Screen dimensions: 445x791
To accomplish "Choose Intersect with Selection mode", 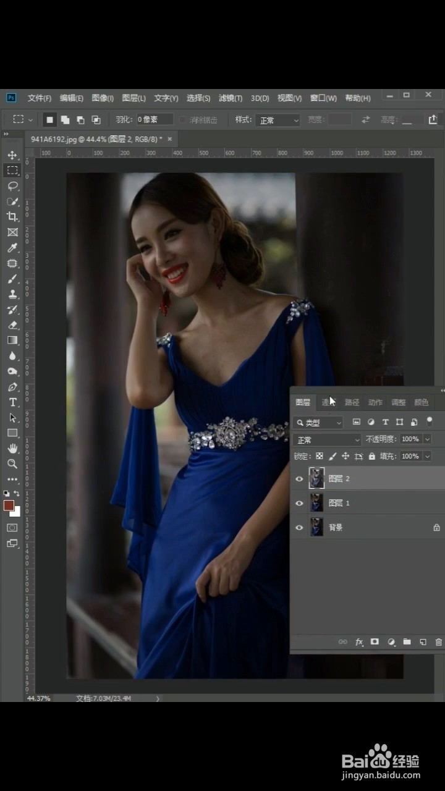I will coord(96,119).
